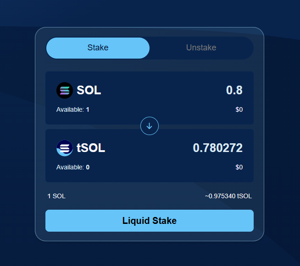Click the ~0.975340 tSOL rate value

click(228, 196)
